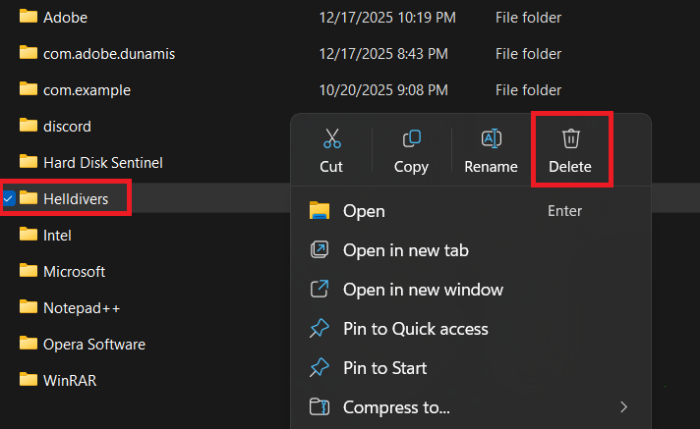Click the Copy icon in context menu
Screen dimensions: 700x429
pyautogui.click(x=411, y=139)
